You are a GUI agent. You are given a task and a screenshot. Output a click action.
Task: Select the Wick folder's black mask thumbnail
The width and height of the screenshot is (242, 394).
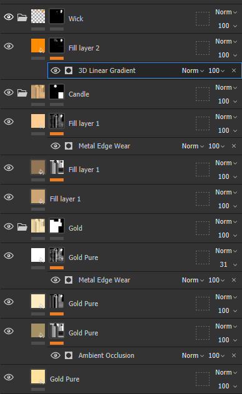[57, 16]
